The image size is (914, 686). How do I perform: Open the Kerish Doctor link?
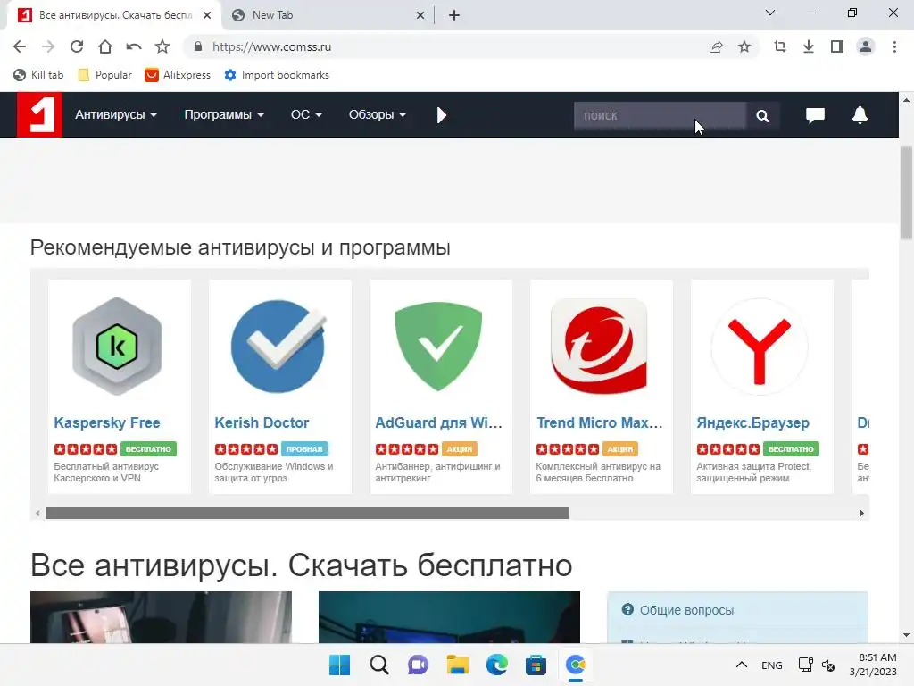pos(262,422)
